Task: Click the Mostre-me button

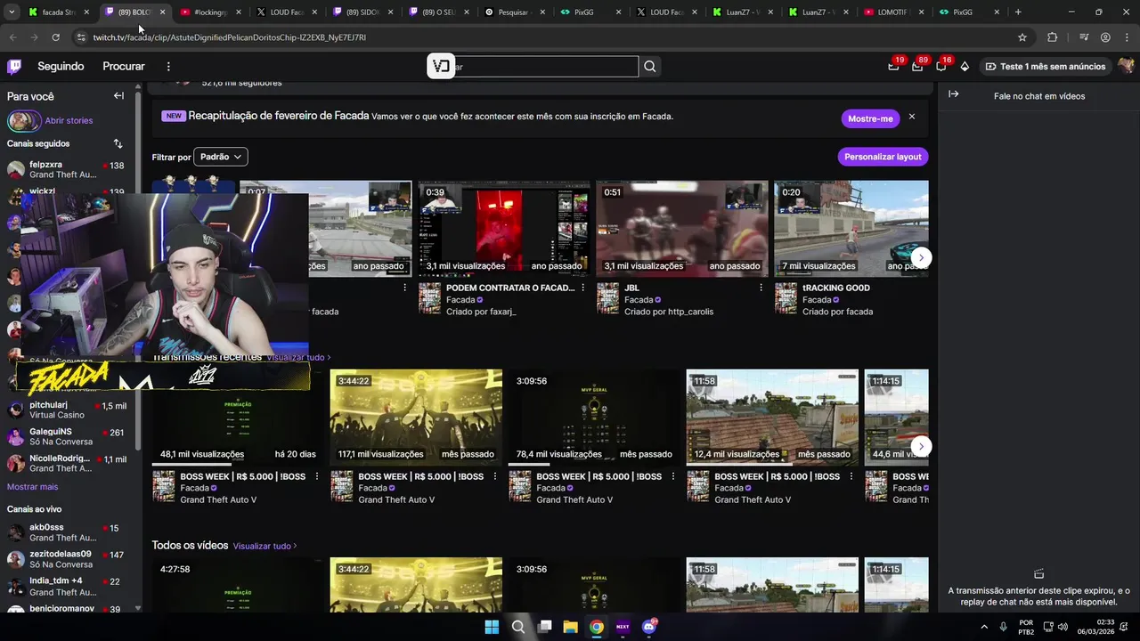Action: coord(870,118)
